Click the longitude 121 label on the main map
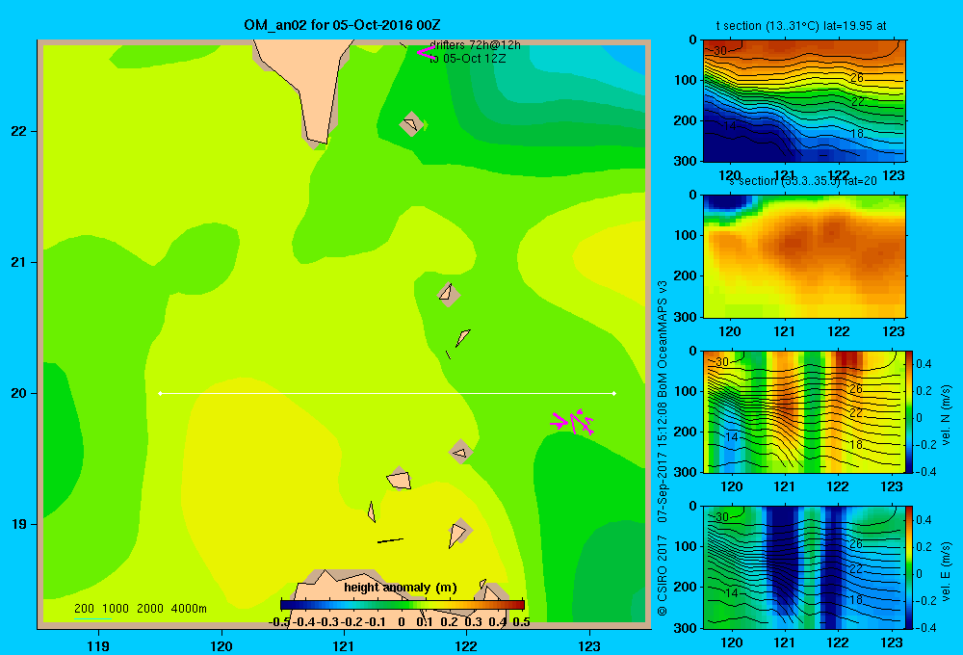 click(344, 645)
